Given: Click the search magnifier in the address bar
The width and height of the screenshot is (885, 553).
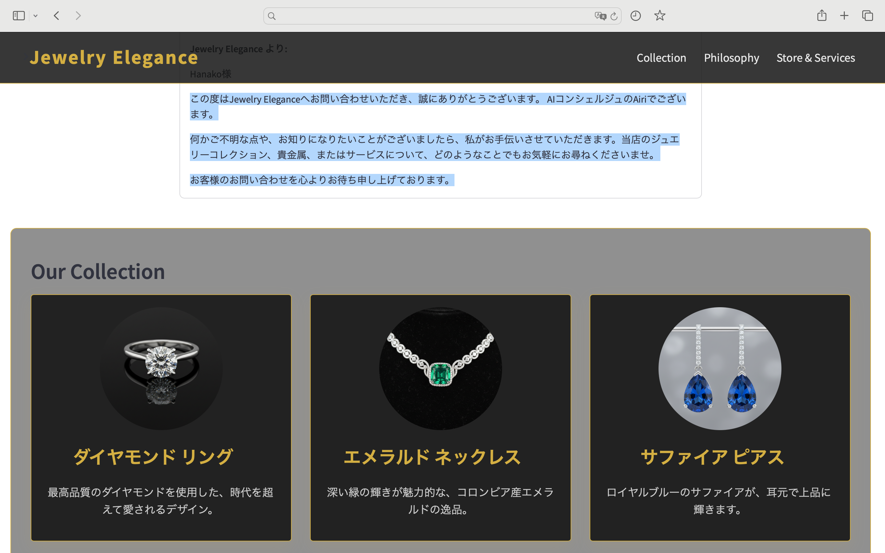Looking at the screenshot, I should coord(271,16).
